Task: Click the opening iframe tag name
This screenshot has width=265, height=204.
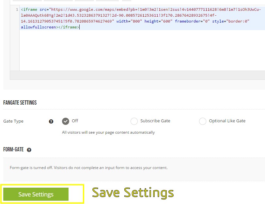Action: 30,9
